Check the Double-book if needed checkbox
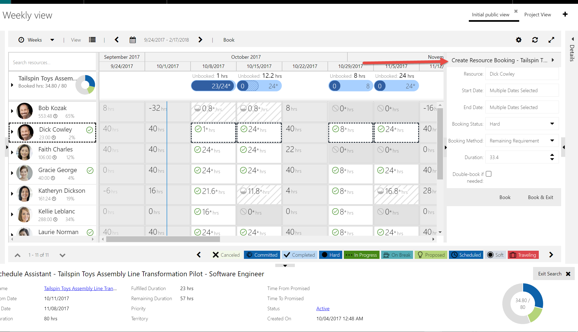The image size is (578, 332). 489,174
